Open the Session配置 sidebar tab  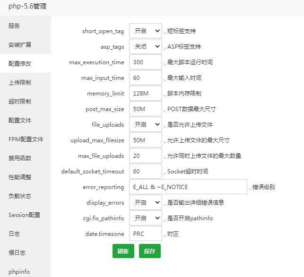(x=24, y=215)
